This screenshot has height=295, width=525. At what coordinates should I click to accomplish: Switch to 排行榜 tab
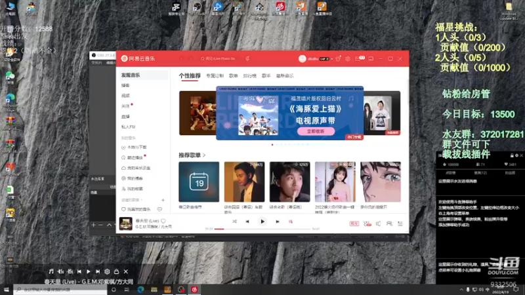click(x=250, y=76)
